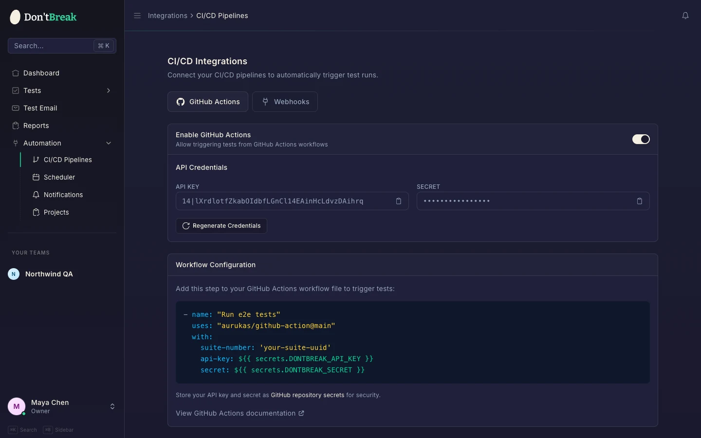Image resolution: width=701 pixels, height=438 pixels.
Task: Click the Dashboard home icon
Action: 16,73
